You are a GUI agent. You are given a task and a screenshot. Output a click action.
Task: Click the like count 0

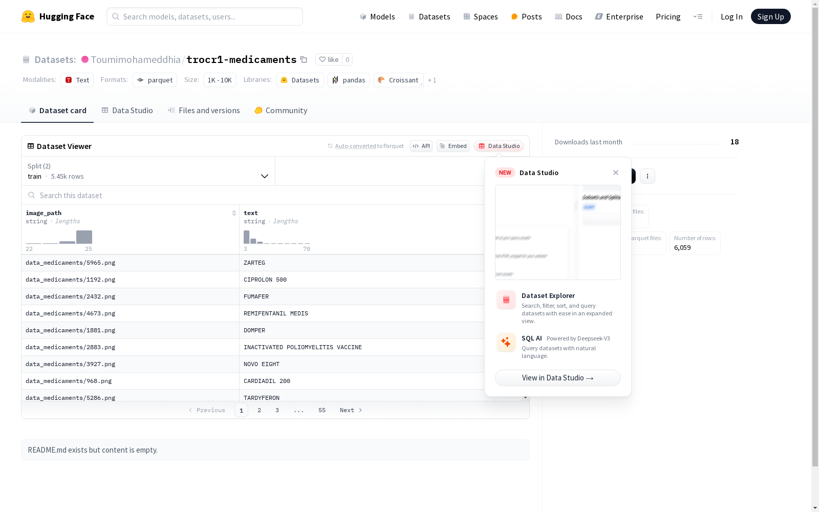[x=348, y=59]
